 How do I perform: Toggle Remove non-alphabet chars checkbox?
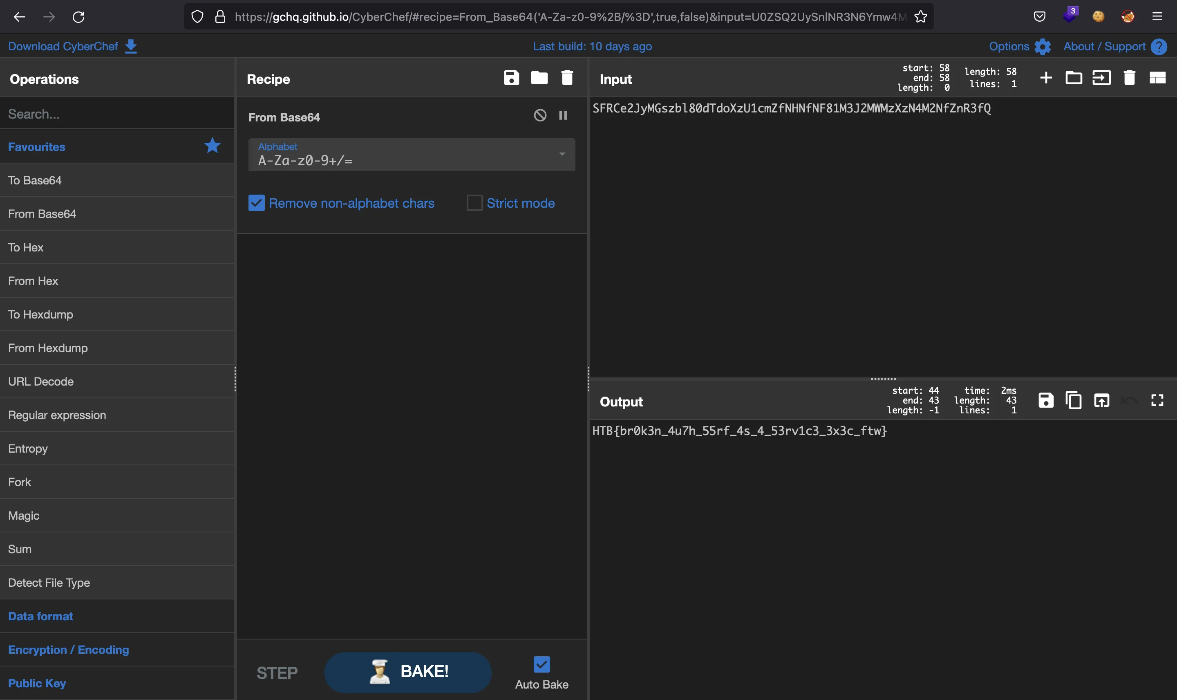pos(256,203)
